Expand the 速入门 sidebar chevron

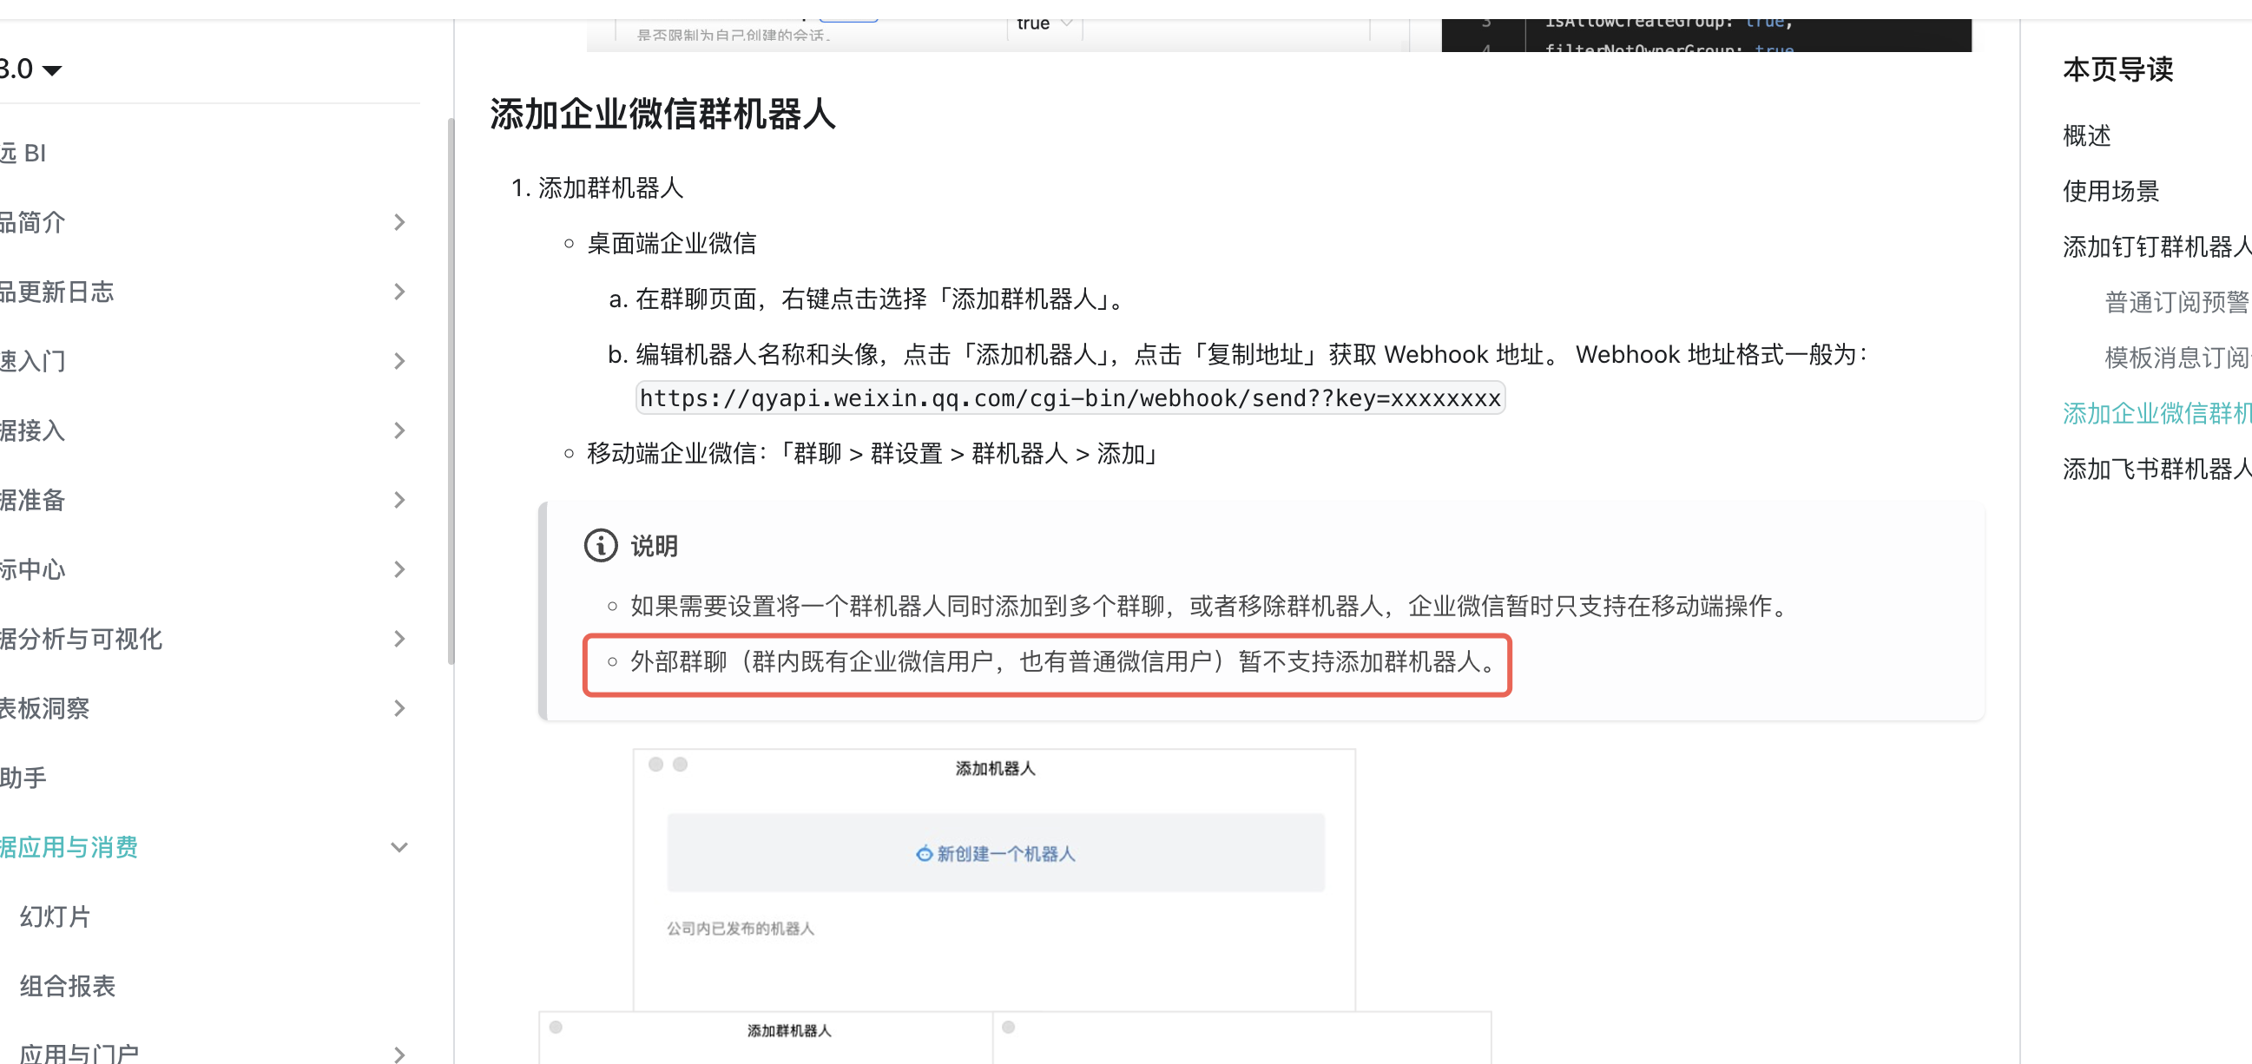click(x=399, y=361)
